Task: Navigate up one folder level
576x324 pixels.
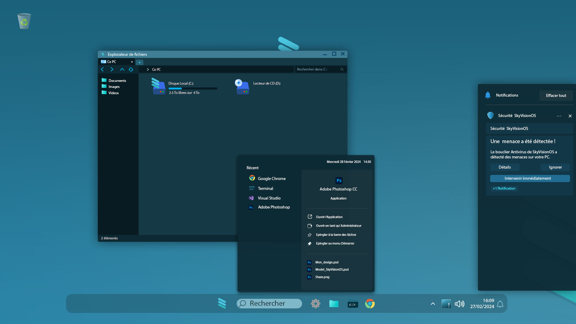Action: (x=122, y=69)
